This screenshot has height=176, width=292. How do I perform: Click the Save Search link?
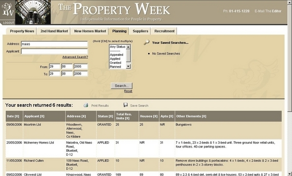[x=139, y=106]
